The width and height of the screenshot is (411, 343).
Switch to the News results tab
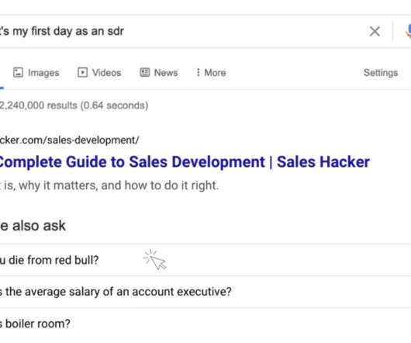point(159,73)
